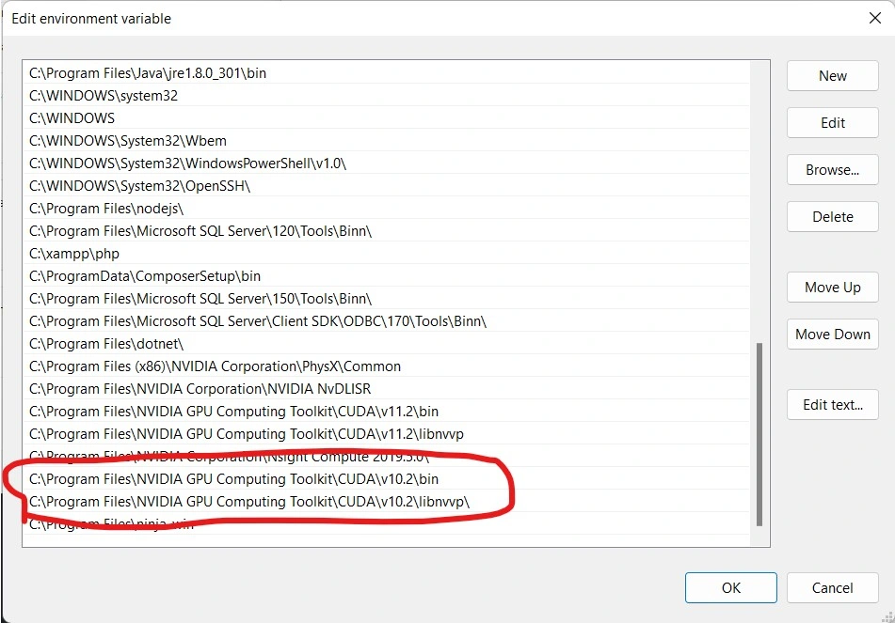Screen dimensions: 895x623
Task: Select the CUDA v10.2\libnvvp path entry
Action: [x=248, y=502]
